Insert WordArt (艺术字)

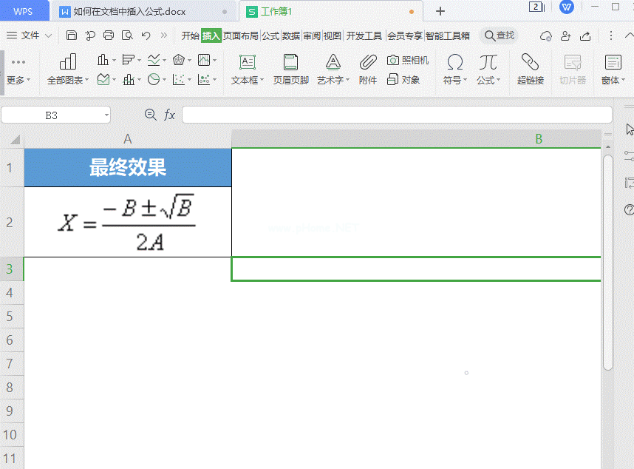(333, 70)
